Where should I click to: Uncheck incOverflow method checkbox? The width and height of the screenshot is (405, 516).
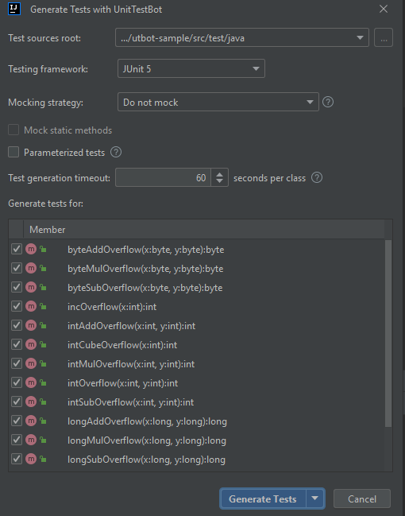click(x=17, y=306)
